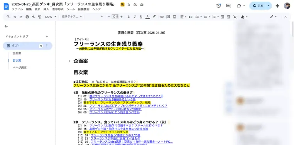Check the cloud document status icon
This screenshot has width=294, height=145.
point(142,5)
